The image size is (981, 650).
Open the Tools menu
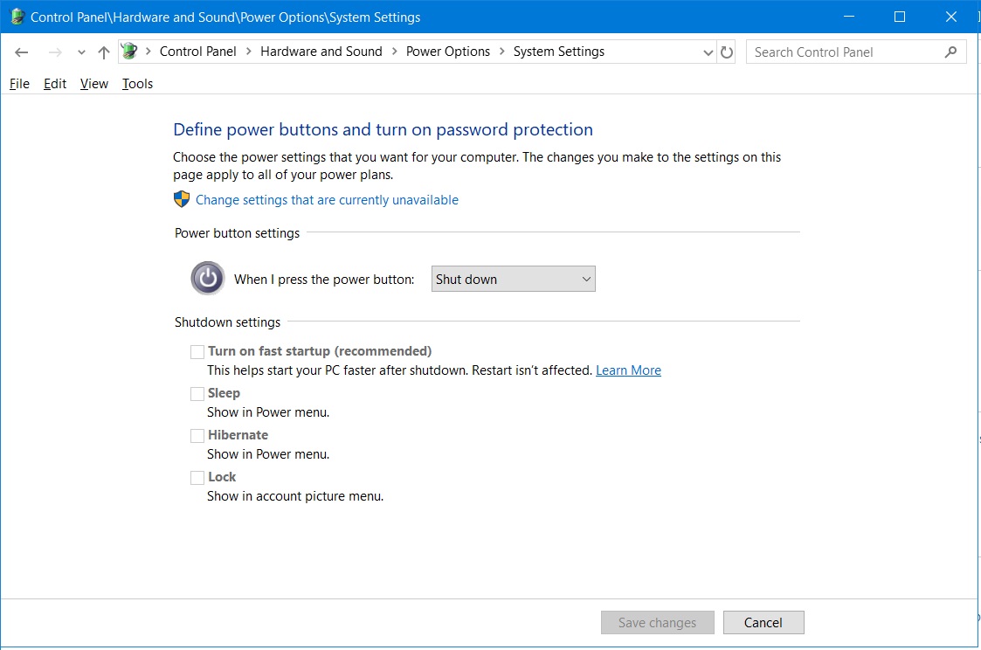coord(137,84)
